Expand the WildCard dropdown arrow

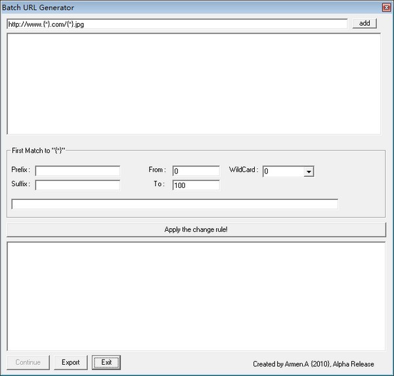tap(309, 172)
